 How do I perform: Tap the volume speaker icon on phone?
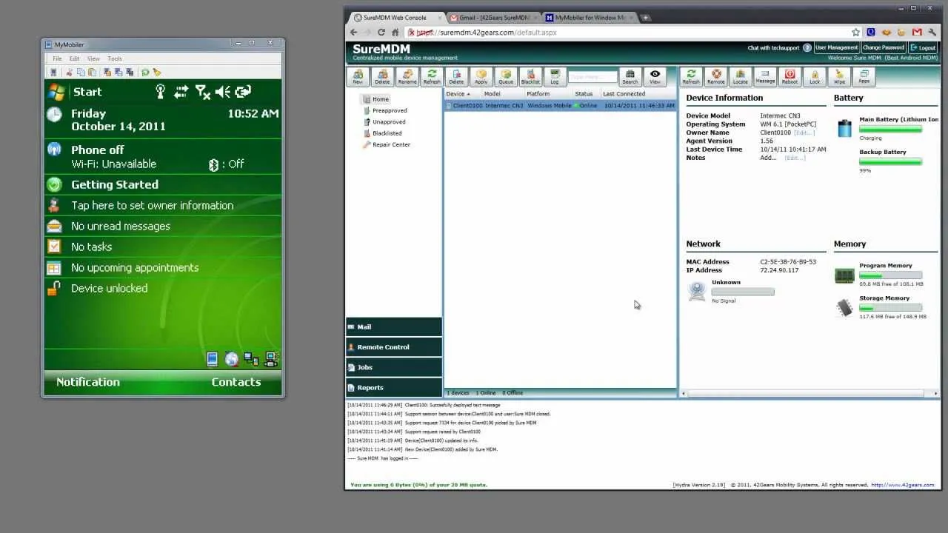pyautogui.click(x=222, y=92)
